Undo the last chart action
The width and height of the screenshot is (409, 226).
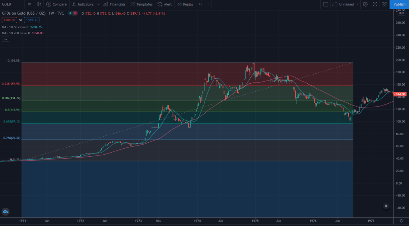click(200, 4)
